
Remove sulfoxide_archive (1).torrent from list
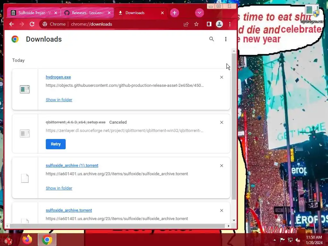coord(222,166)
